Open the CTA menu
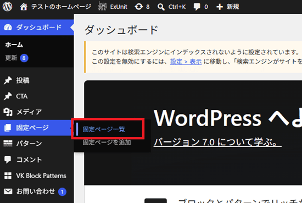The width and height of the screenshot is (302, 203). coord(22,96)
